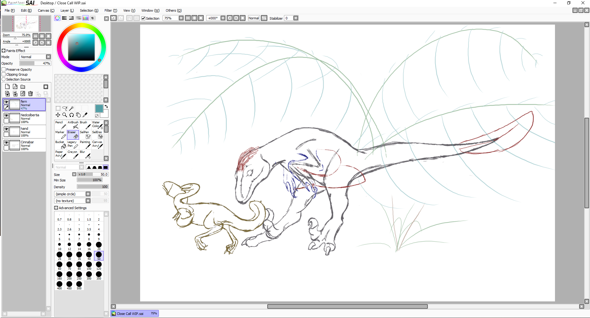This screenshot has width=590, height=318.
Task: Choose the Eyedropper color picker tool
Action: tap(85, 115)
